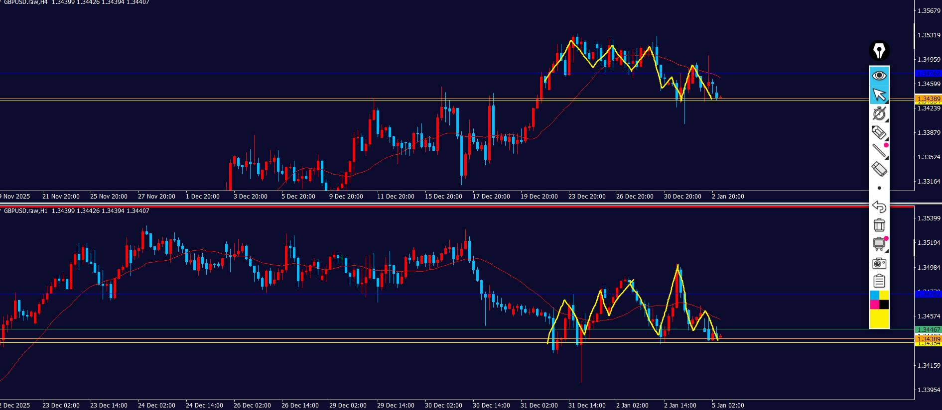The image size is (942, 410).
Task: Select the arrow cursor tool
Action: click(x=879, y=95)
